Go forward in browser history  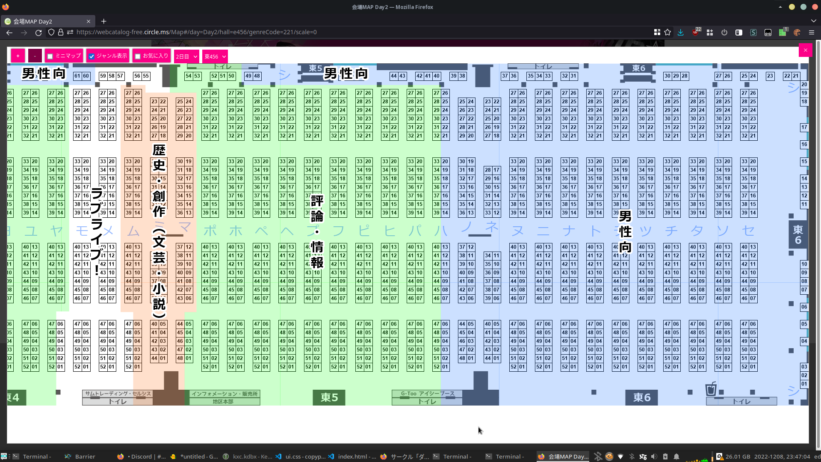click(x=24, y=33)
